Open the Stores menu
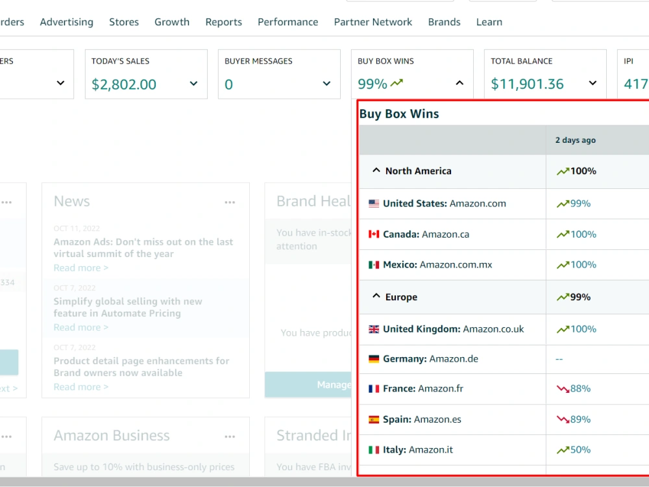The height and width of the screenshot is (487, 649). [124, 22]
